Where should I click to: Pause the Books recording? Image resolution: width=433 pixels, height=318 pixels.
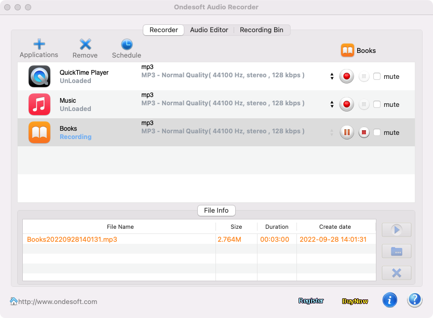pos(347,132)
